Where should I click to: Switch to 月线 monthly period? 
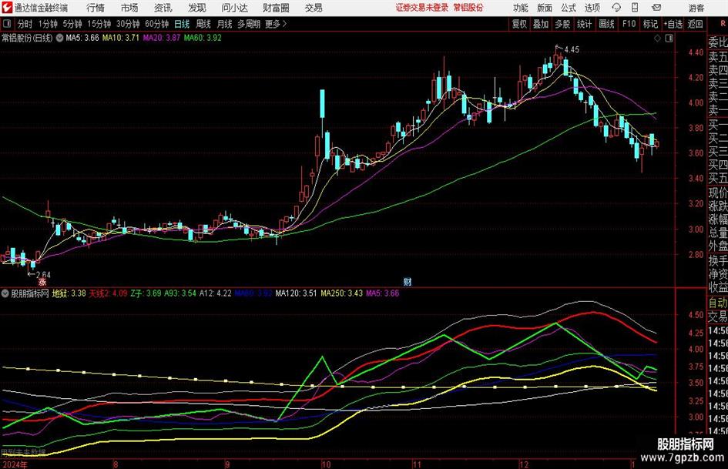(224, 24)
